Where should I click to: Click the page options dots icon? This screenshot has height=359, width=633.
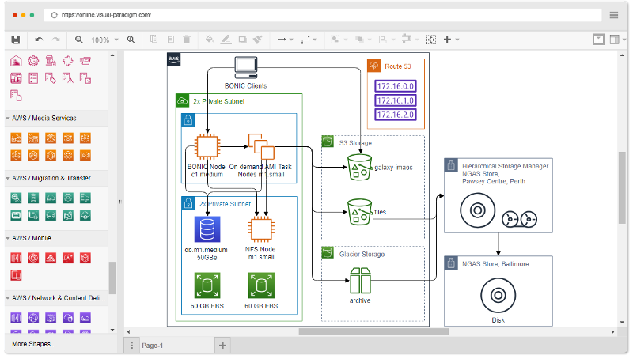[131, 346]
